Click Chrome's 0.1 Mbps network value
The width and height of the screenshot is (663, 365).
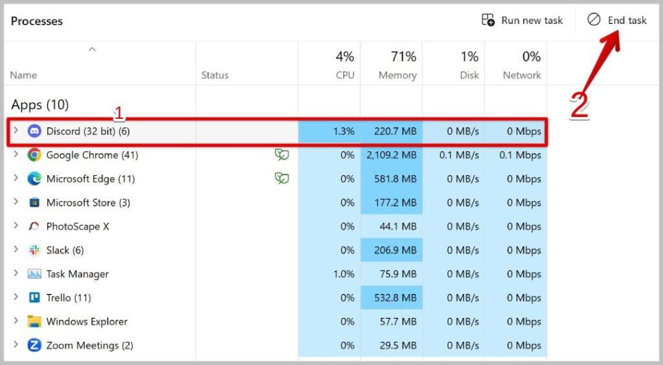point(520,155)
